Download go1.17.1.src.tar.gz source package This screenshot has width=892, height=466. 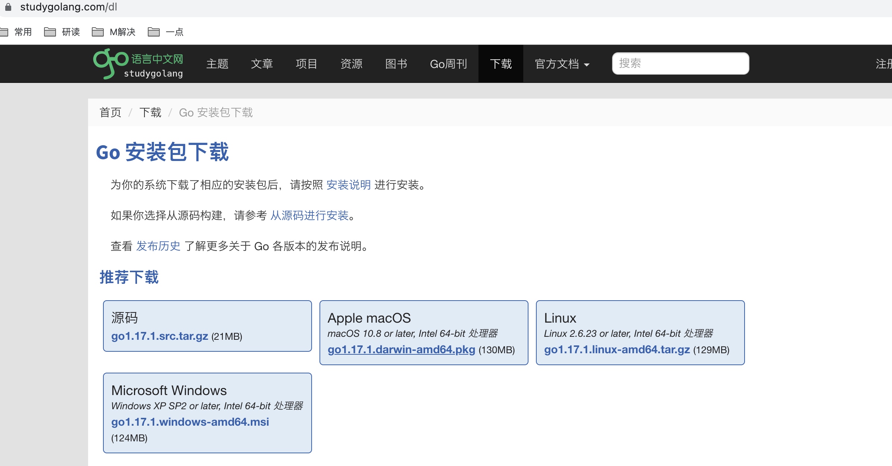coord(159,336)
